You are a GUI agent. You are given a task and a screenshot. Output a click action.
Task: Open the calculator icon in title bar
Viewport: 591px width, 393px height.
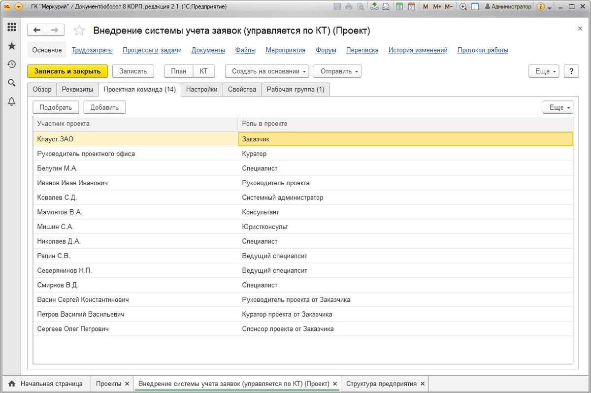click(x=399, y=7)
